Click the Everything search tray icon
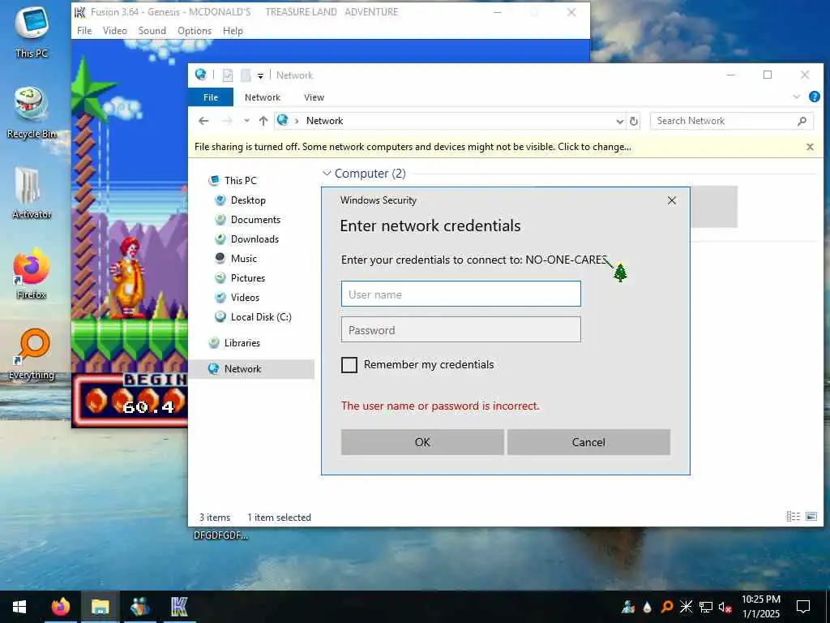830x623 pixels. pyautogui.click(x=667, y=607)
